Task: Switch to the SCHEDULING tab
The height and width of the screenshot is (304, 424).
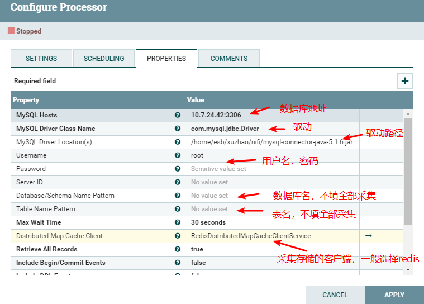Action: 104,59
